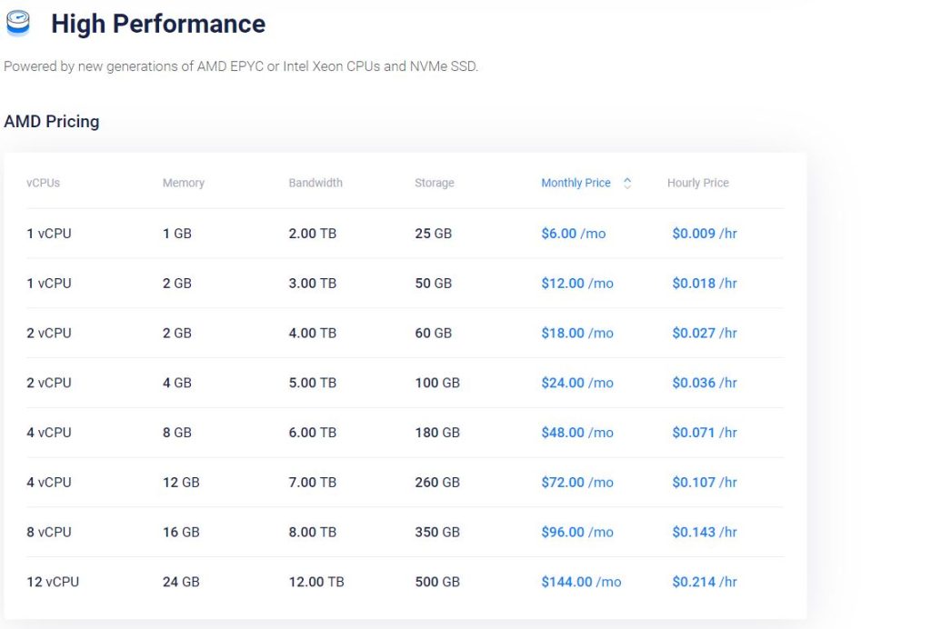
Task: Click the $0.009 /hr hourly price
Action: pyautogui.click(x=705, y=234)
